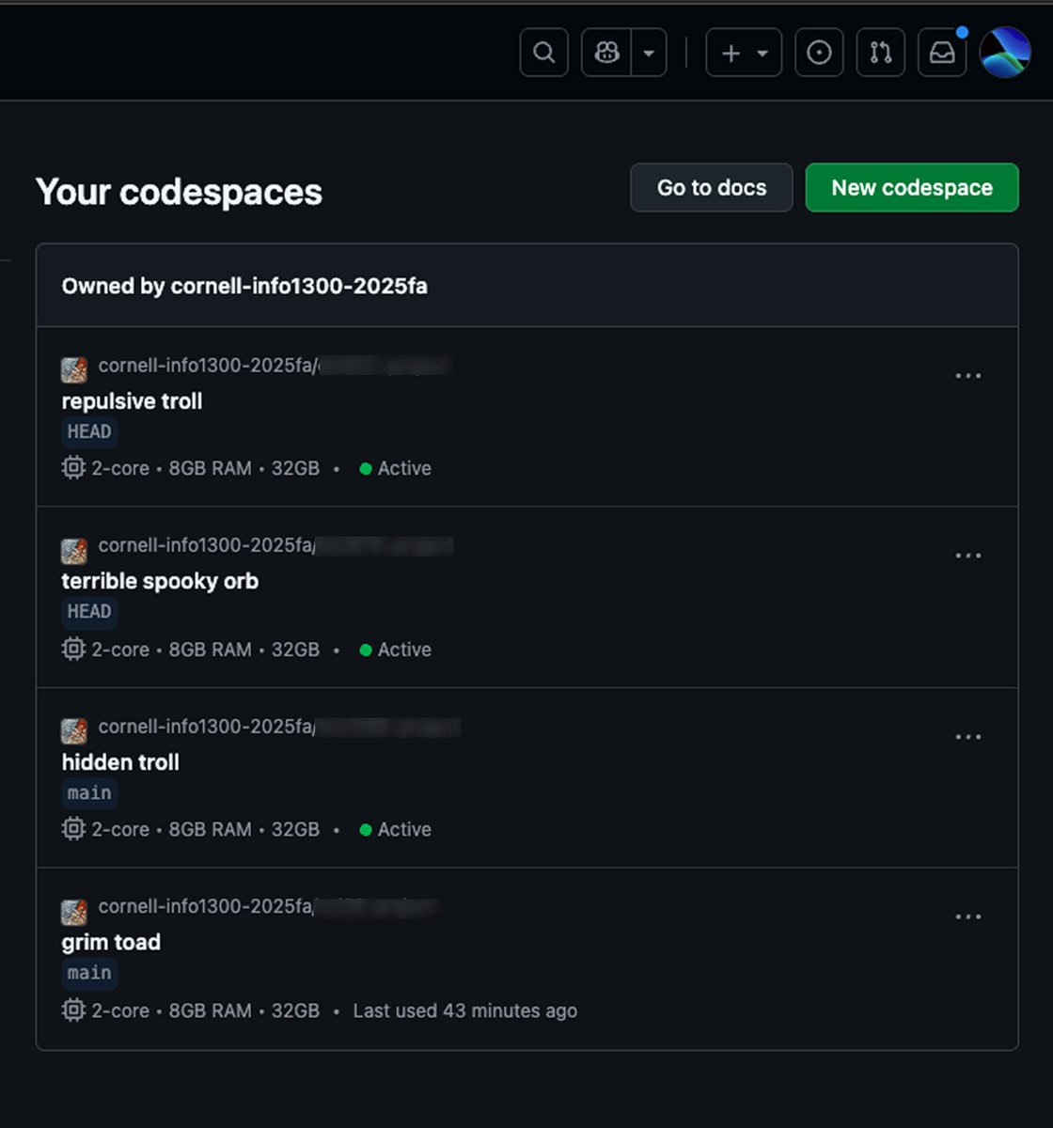Click the Active status of repulsive troll
Image resolution: width=1053 pixels, height=1128 pixels.
[396, 468]
